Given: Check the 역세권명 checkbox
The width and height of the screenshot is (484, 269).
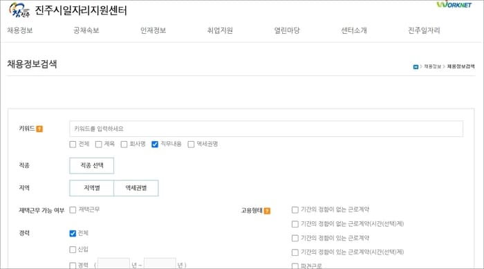Looking at the screenshot, I should tap(191, 145).
